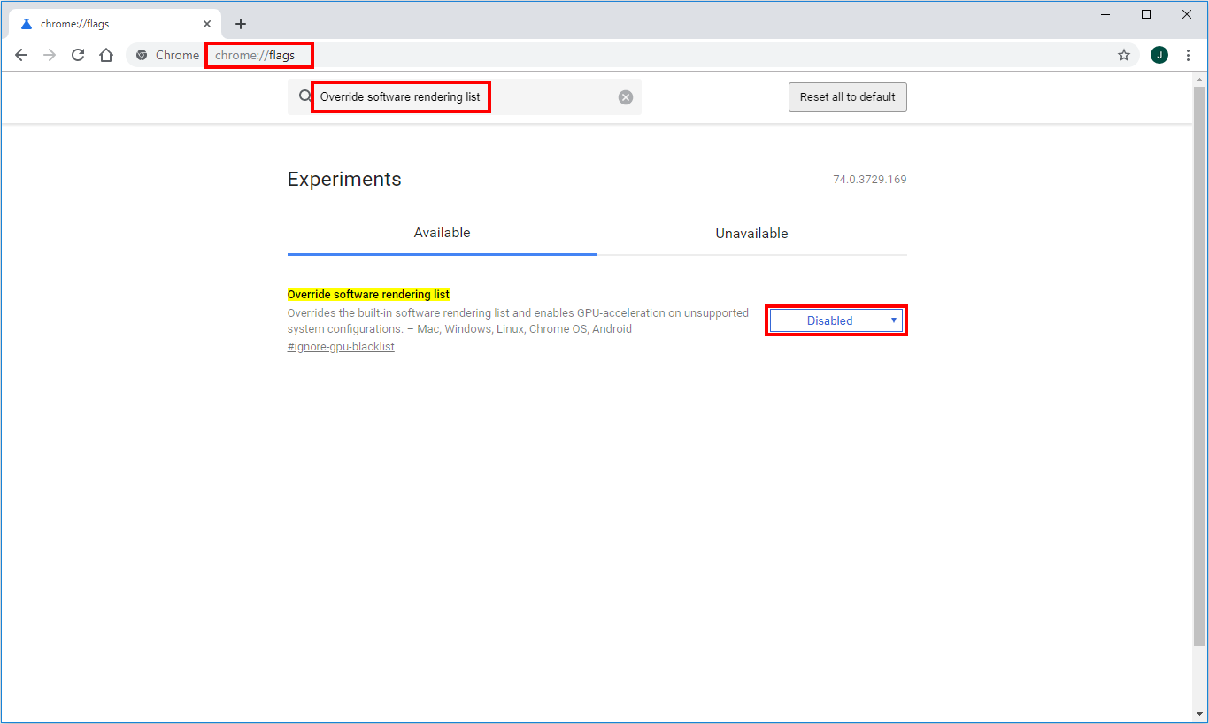Click the version number 74.0.3729.169

870,180
